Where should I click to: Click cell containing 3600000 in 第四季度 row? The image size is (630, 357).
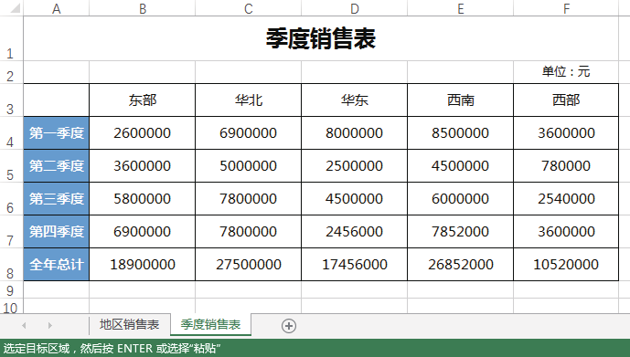point(566,232)
